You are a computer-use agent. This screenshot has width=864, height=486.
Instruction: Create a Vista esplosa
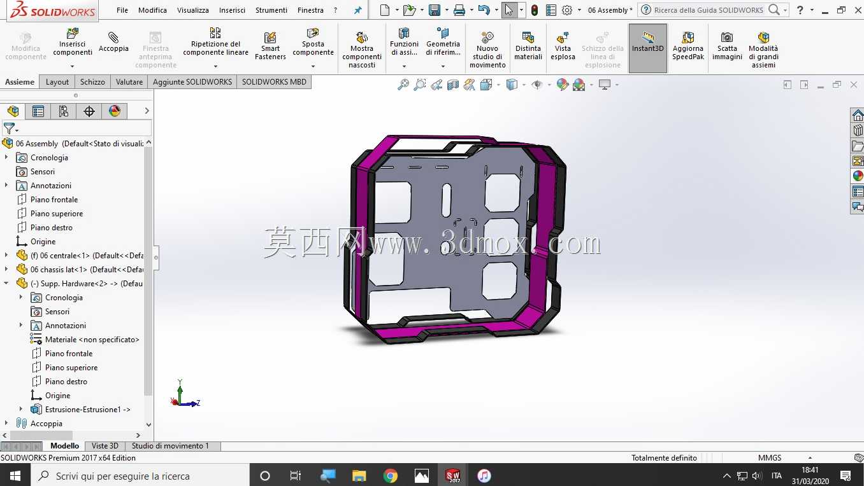point(563,46)
